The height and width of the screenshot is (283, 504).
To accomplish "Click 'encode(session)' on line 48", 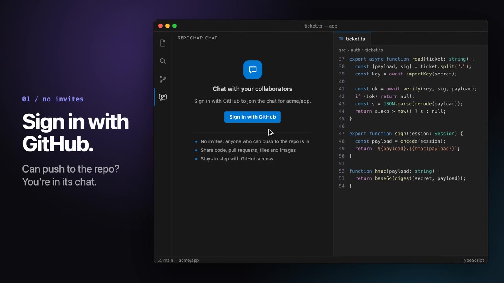I will (422, 141).
